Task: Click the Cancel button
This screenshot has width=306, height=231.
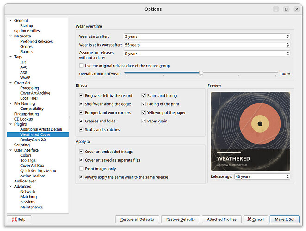Action: click(x=256, y=219)
